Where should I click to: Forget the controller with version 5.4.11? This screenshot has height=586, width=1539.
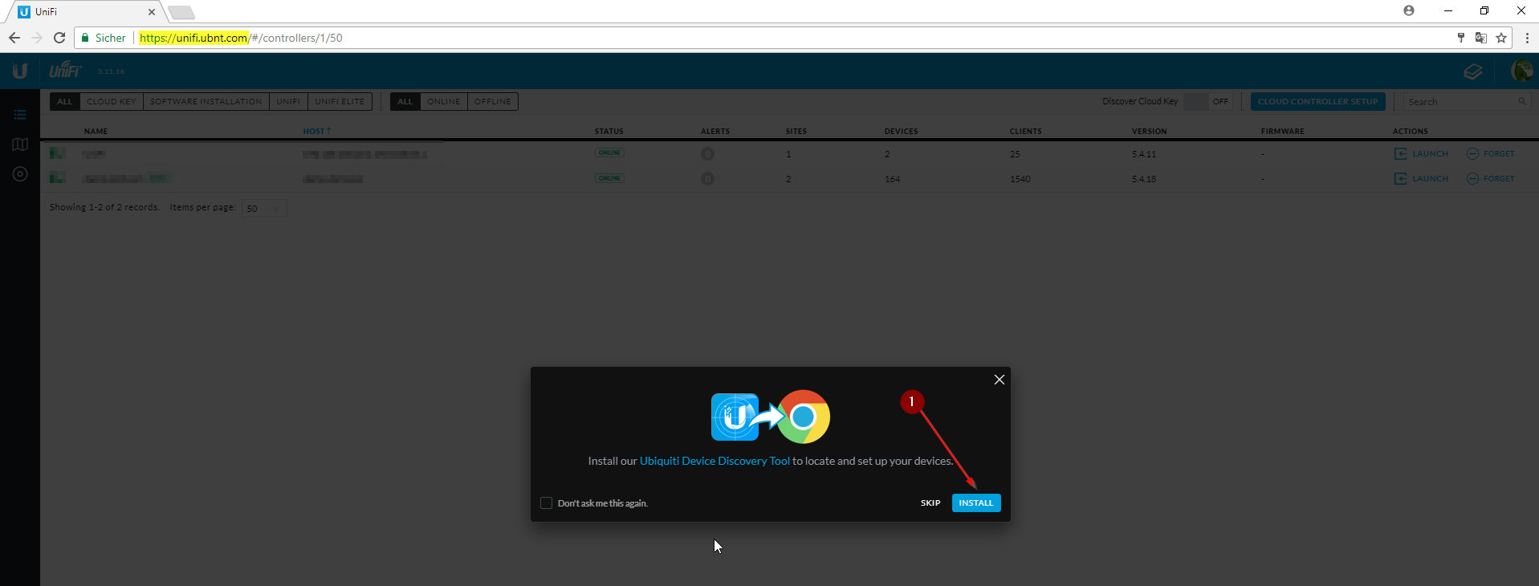[x=1491, y=153]
